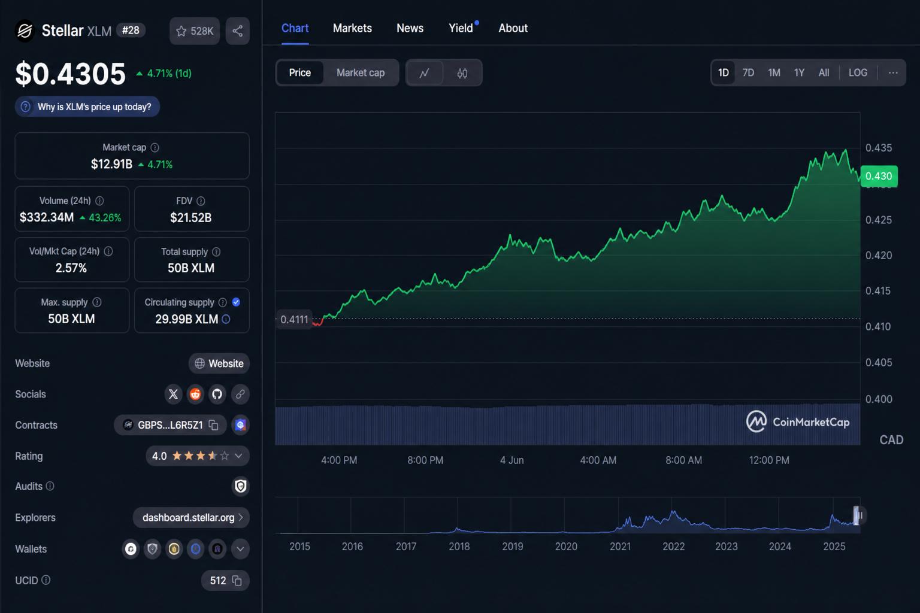The height and width of the screenshot is (613, 920).
Task: Copy contract address GBPS...L6R5Z1
Action: 213,425
